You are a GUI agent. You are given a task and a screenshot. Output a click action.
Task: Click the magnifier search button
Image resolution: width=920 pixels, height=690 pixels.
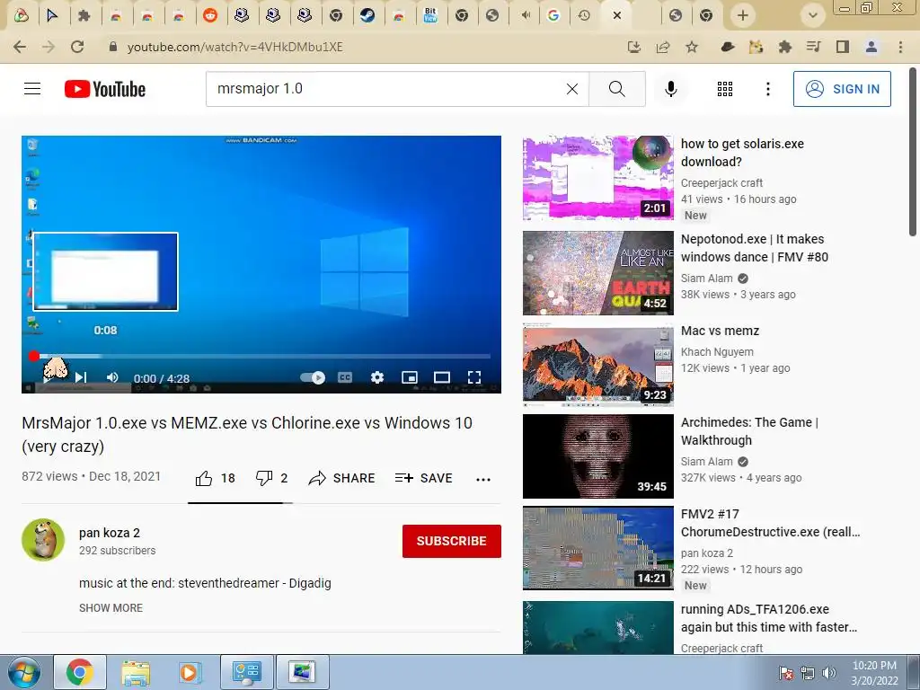[616, 89]
